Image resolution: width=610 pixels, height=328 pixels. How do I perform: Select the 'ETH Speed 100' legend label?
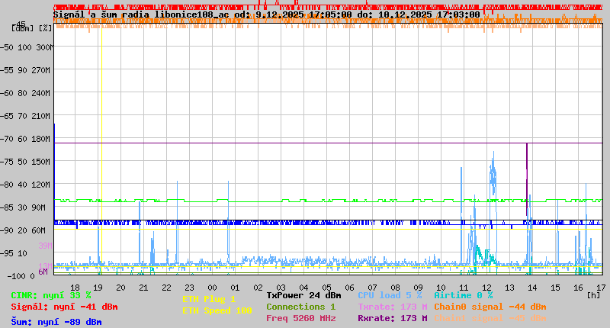(x=217, y=310)
